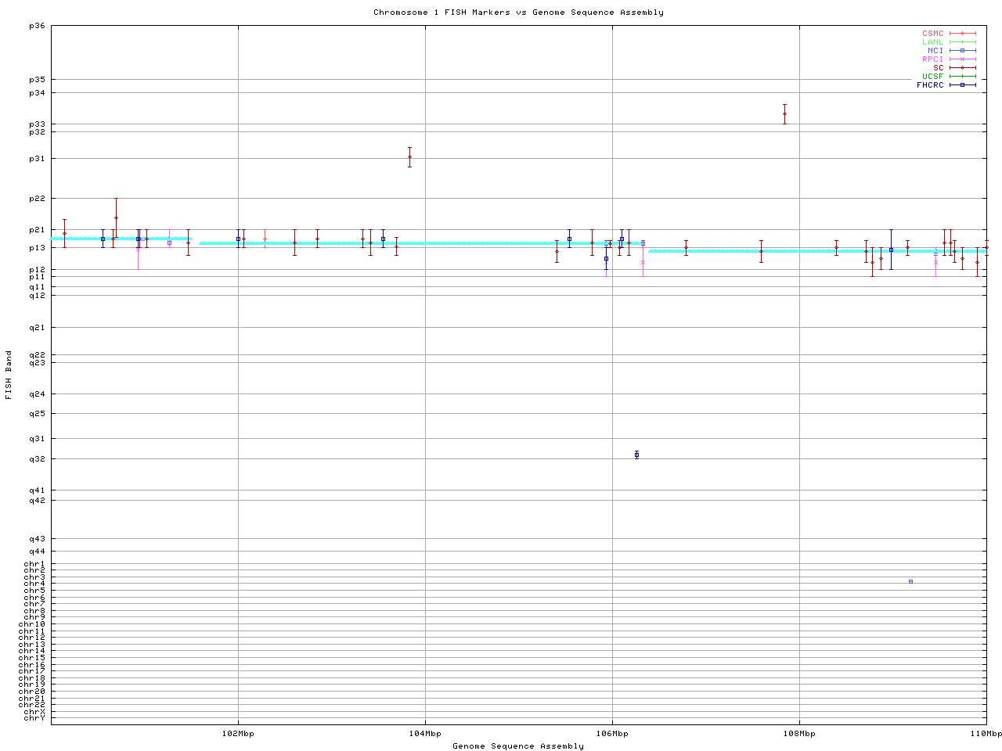Click the 102Mbp x-axis tick label
This screenshot has width=1002, height=751.
tap(238, 734)
